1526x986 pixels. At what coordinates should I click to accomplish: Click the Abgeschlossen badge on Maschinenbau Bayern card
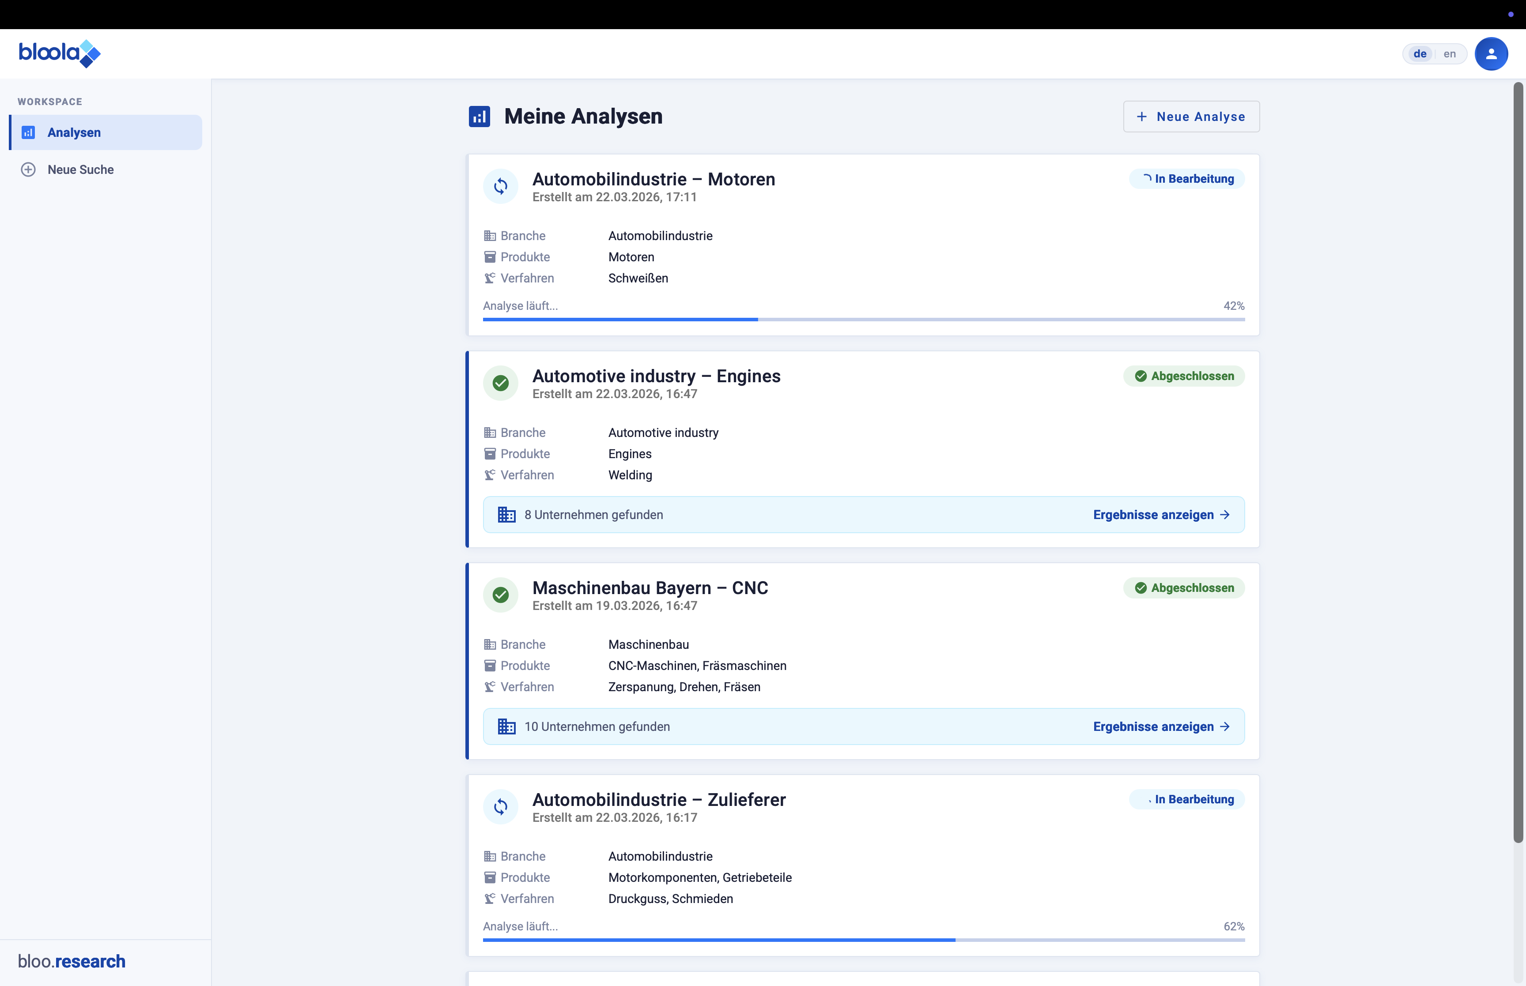click(1184, 588)
